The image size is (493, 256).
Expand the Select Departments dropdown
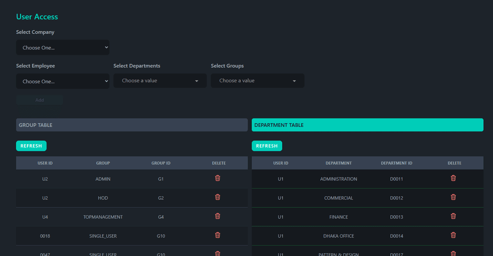(160, 81)
